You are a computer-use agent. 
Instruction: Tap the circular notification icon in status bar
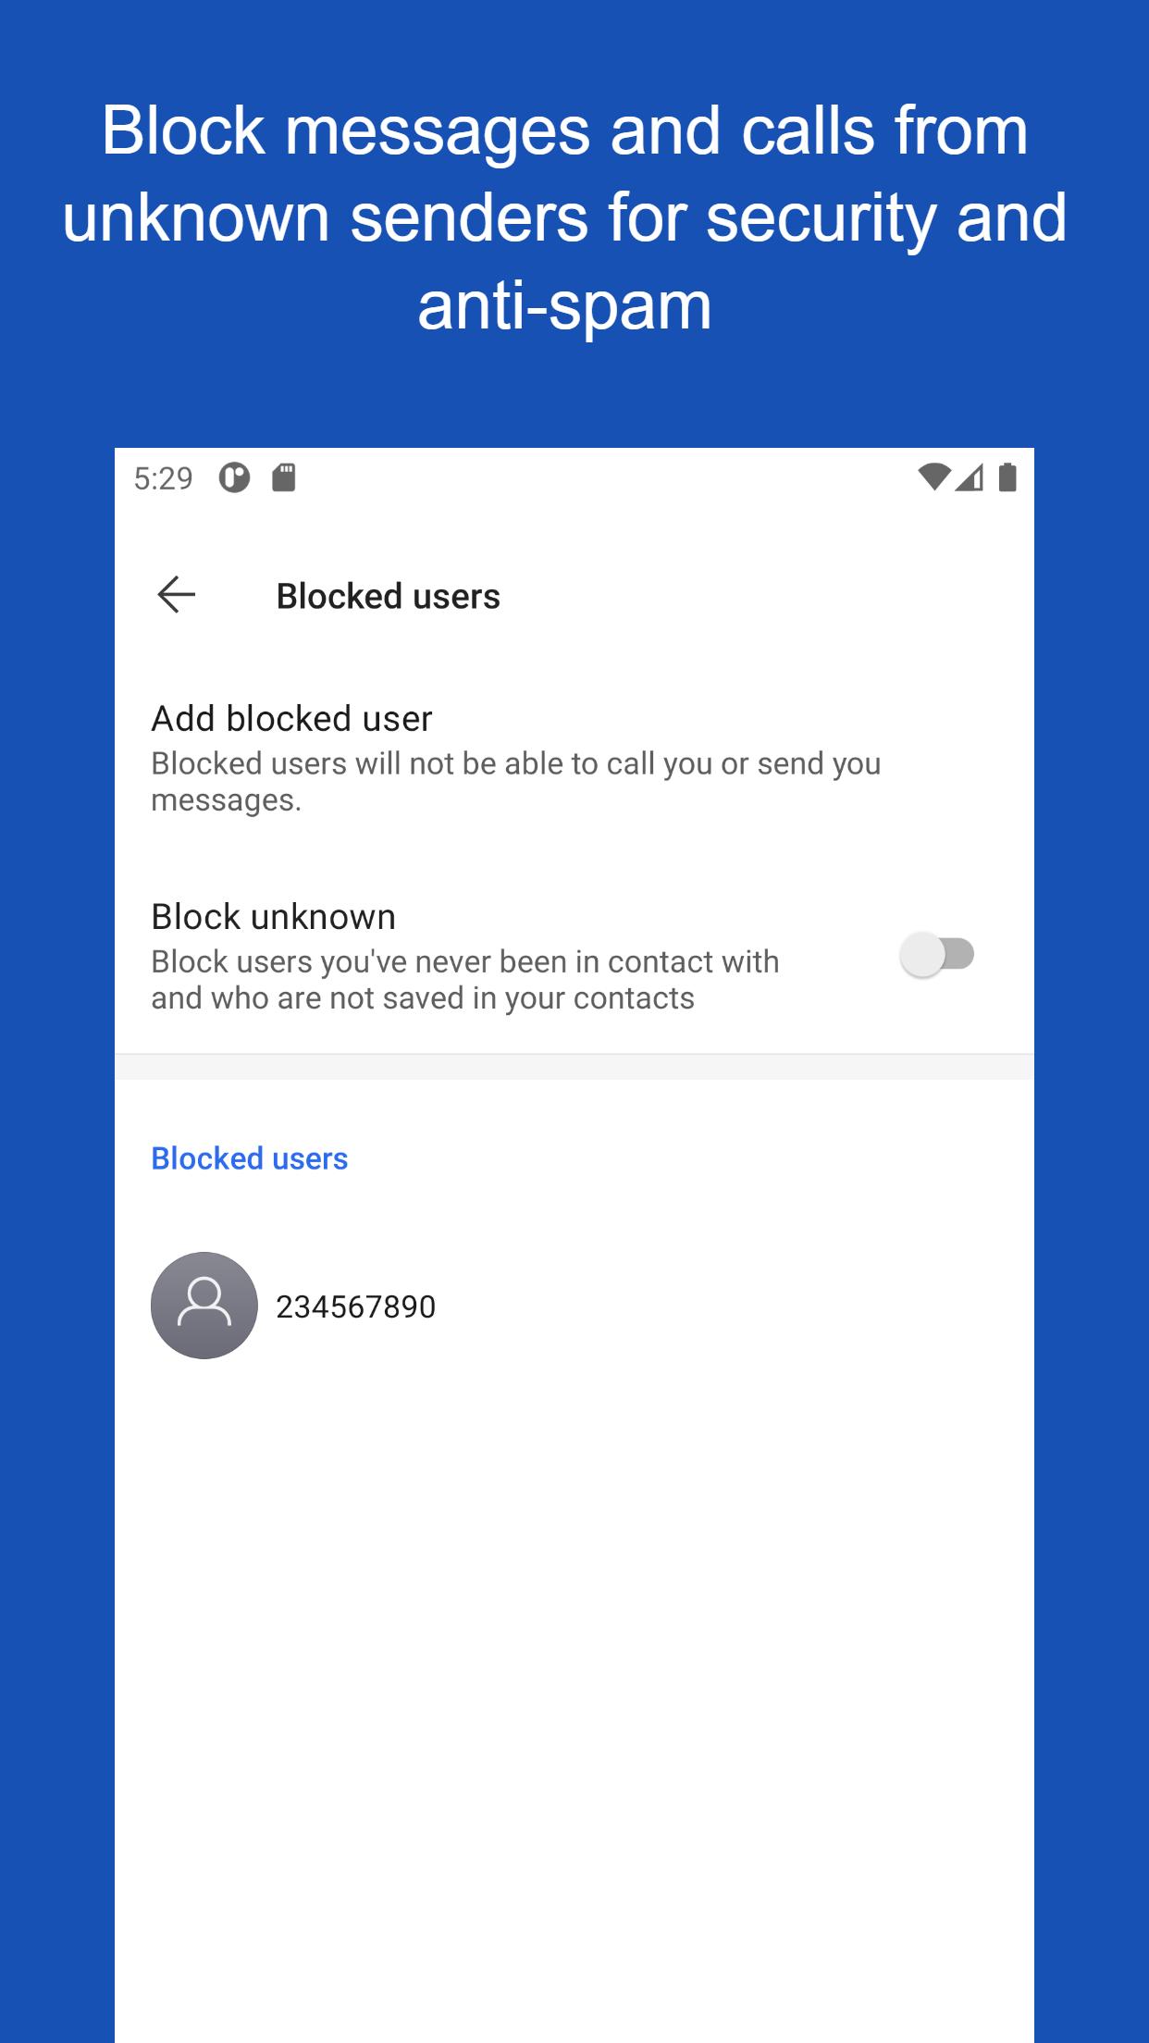tap(234, 477)
